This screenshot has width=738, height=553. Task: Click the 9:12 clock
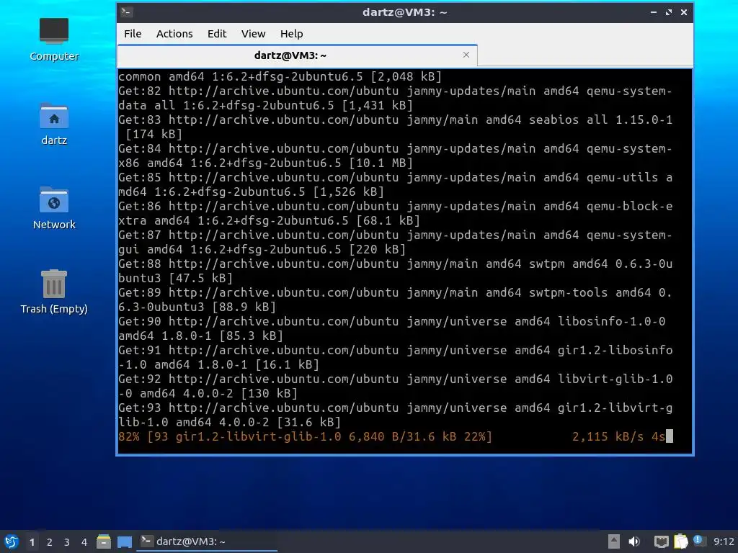tap(724, 541)
